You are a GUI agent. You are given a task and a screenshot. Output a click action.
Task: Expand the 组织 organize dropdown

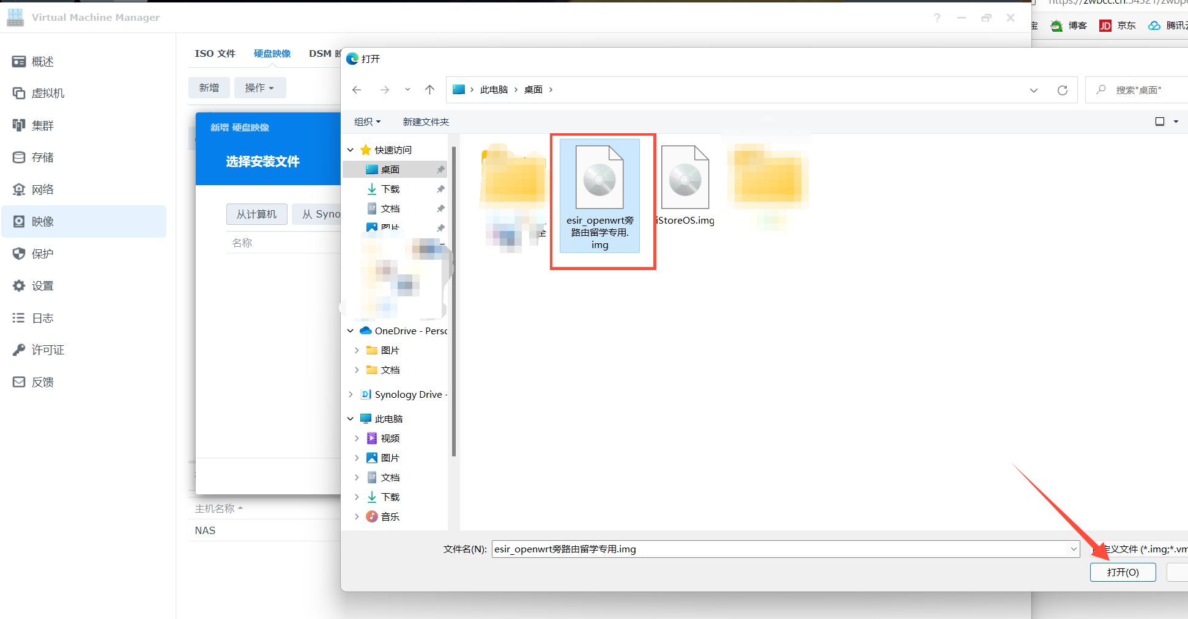pyautogui.click(x=367, y=122)
